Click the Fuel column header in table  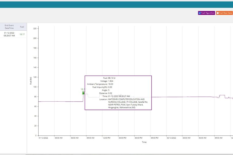(22, 27)
